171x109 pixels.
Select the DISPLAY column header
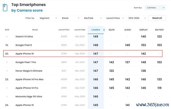pyautogui.click(x=144, y=30)
